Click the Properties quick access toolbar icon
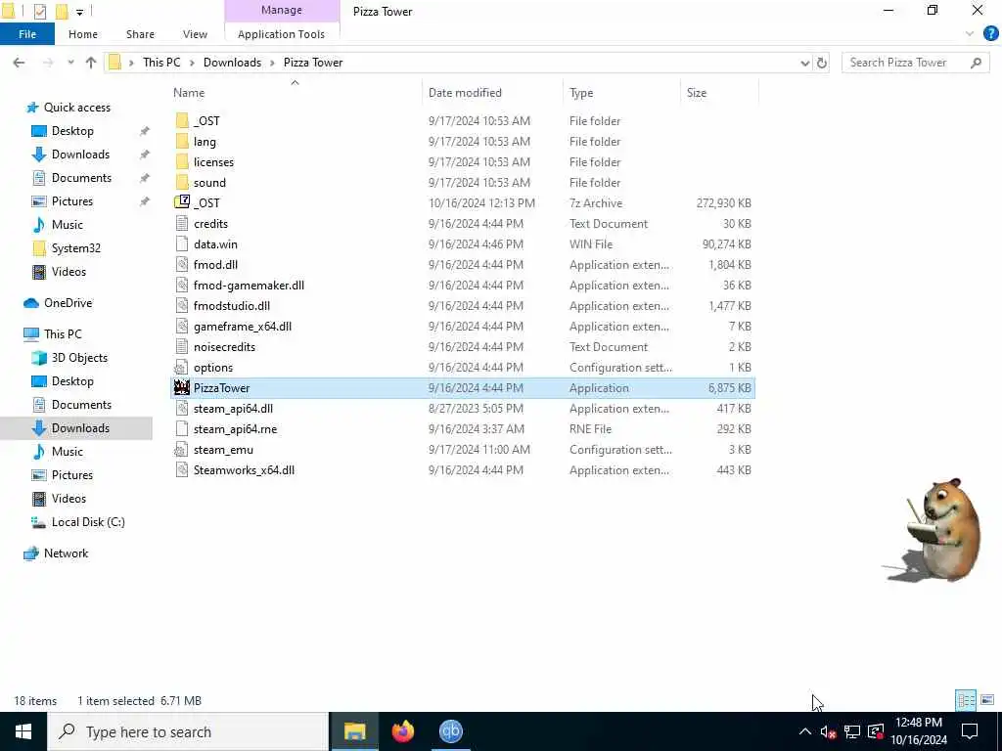The height and width of the screenshot is (751, 1002). 39,11
